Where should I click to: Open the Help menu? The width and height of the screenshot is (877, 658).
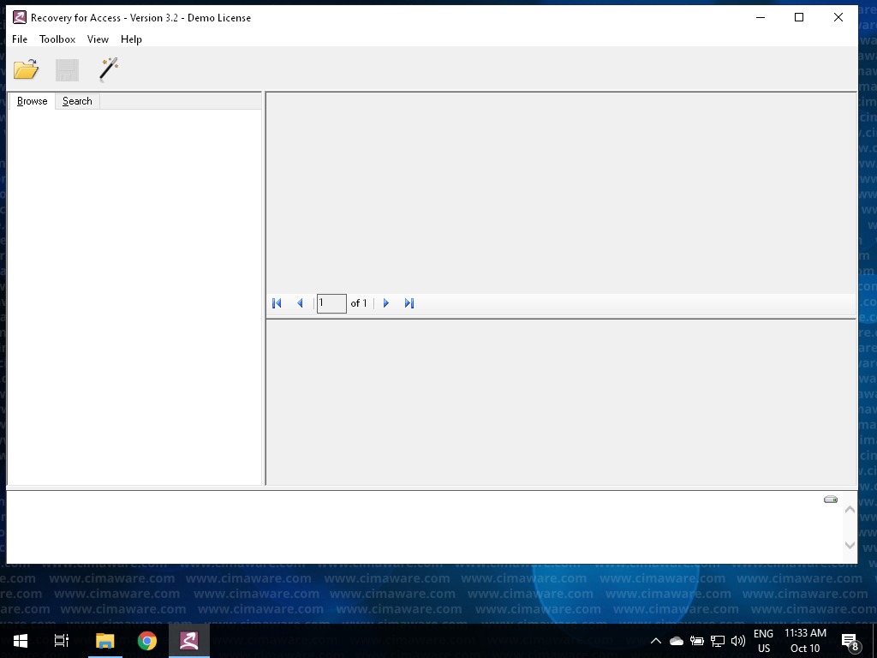(x=131, y=39)
